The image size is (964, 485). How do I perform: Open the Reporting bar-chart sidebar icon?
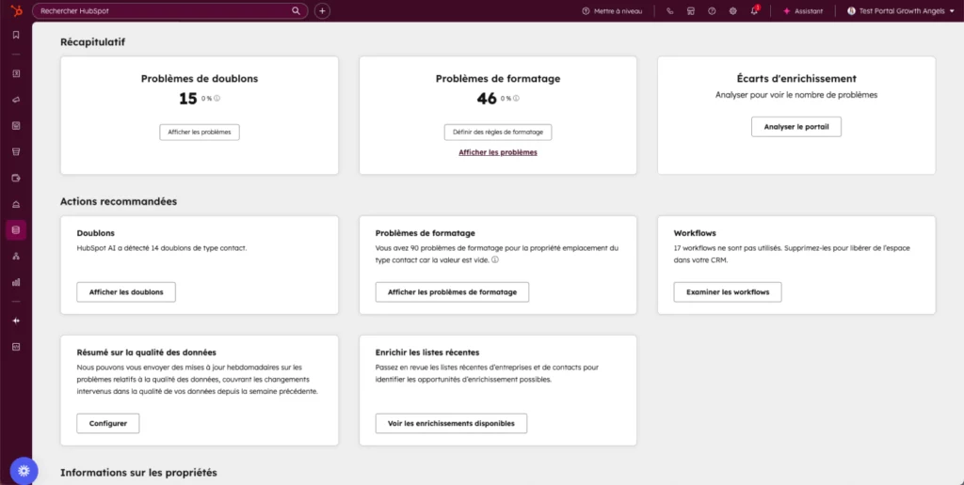pyautogui.click(x=16, y=282)
